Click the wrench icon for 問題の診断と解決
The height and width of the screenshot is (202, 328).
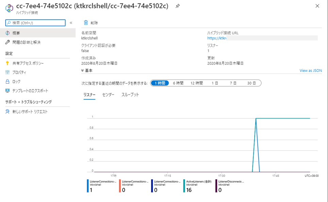point(7,42)
